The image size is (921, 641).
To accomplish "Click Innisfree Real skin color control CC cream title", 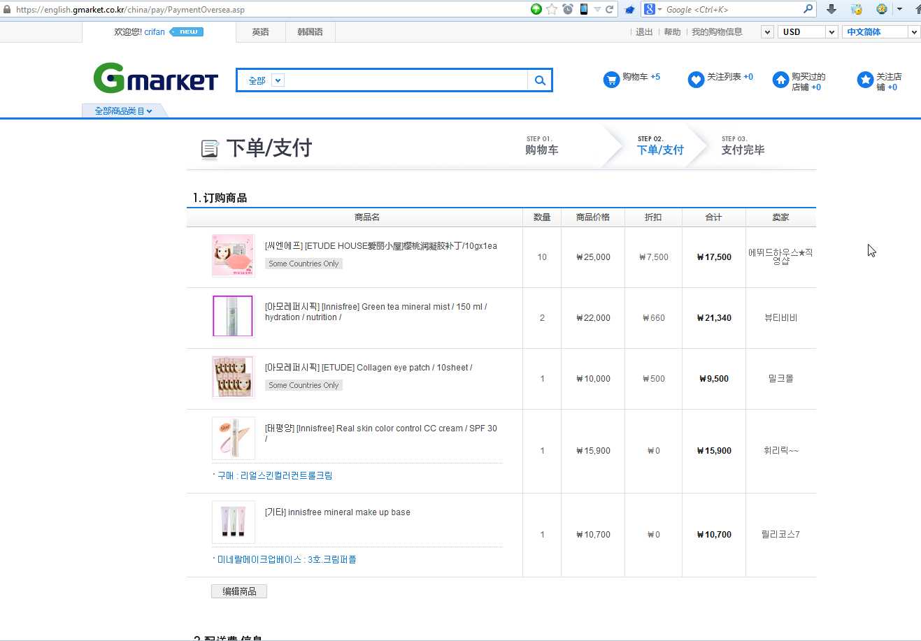I will 381,433.
